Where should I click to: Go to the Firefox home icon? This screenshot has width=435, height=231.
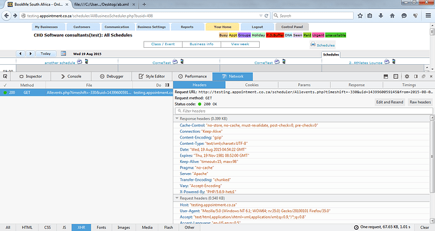coord(392,16)
